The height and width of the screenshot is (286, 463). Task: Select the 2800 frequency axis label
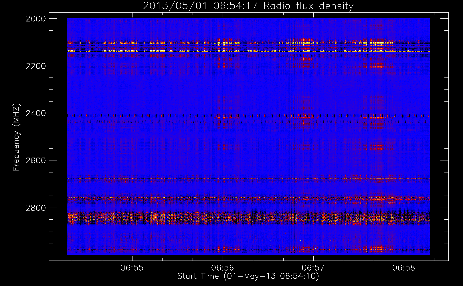pyautogui.click(x=36, y=208)
